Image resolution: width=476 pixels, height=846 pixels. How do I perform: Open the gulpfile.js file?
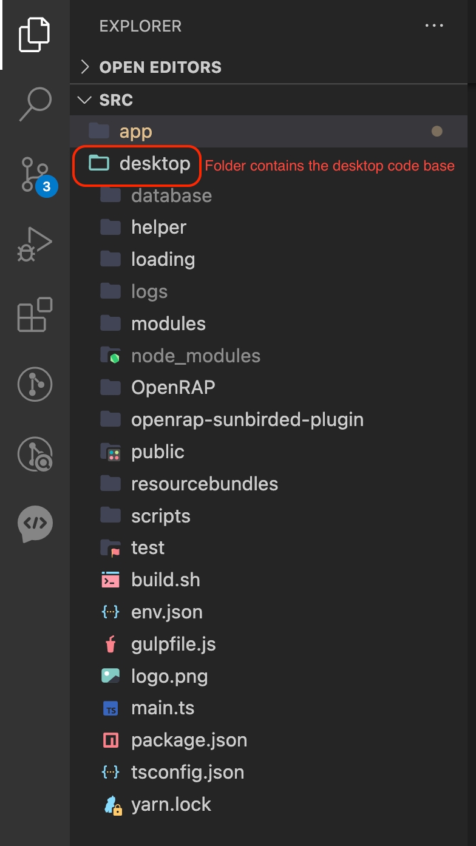tap(173, 644)
